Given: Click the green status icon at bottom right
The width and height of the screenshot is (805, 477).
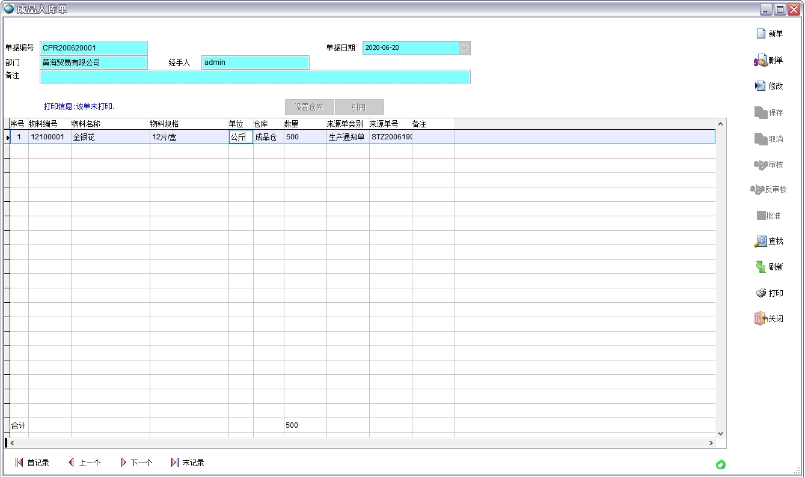Looking at the screenshot, I should [720, 464].
